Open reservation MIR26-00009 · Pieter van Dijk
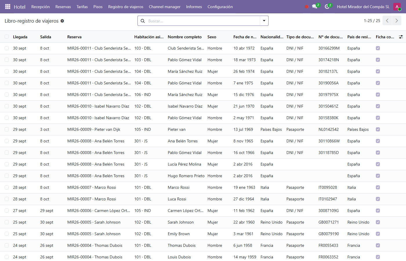 (x=94, y=129)
